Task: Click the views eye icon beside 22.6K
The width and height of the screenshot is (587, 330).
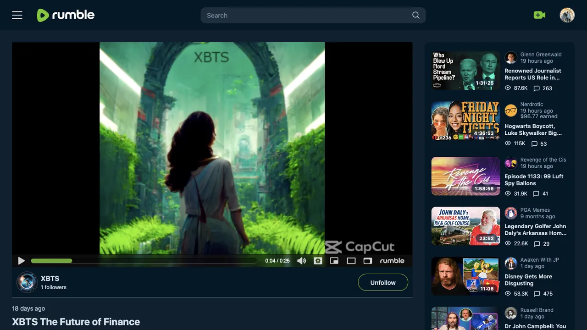Action: click(x=508, y=243)
